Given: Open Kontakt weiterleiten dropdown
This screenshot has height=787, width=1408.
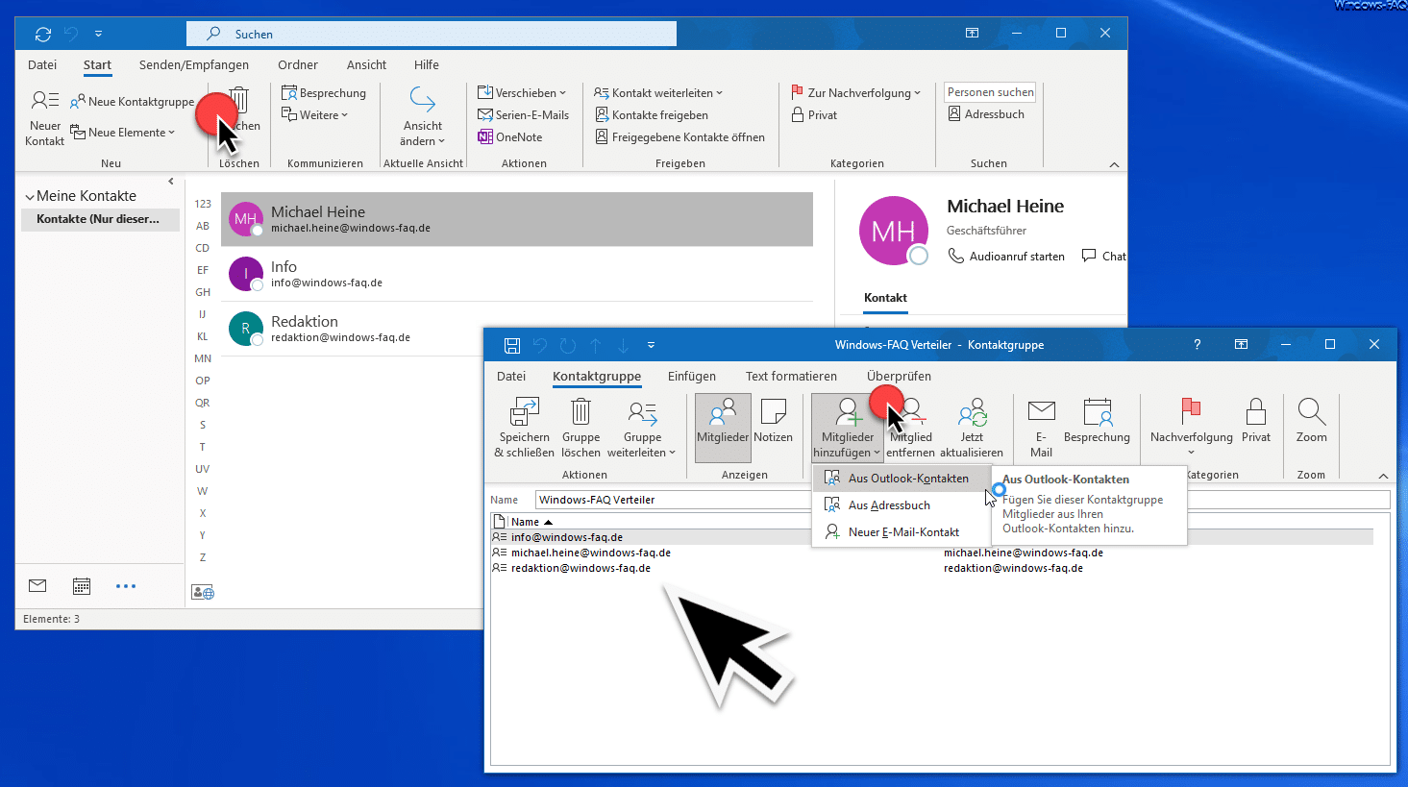Looking at the screenshot, I should point(658,93).
